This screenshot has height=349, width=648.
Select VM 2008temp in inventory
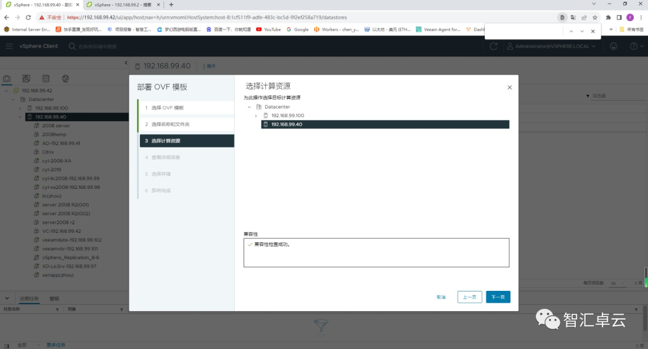point(54,135)
